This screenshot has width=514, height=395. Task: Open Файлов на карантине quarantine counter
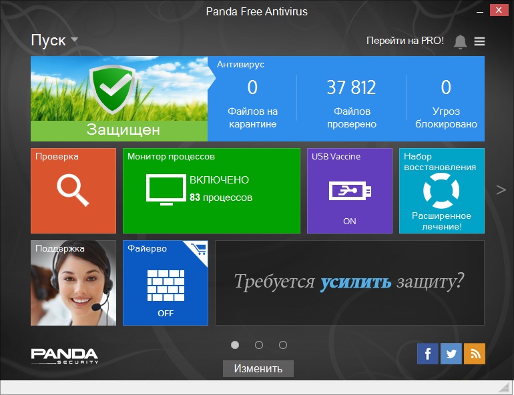pyautogui.click(x=252, y=104)
